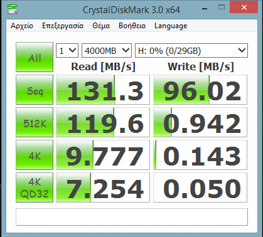
Task: Open the drive dropdown showing H: 0%
Action: (191, 50)
